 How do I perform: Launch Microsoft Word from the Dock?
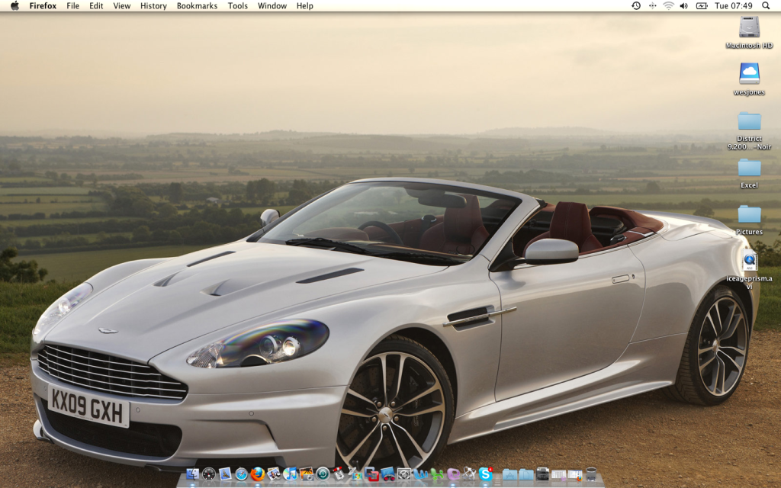click(x=420, y=474)
